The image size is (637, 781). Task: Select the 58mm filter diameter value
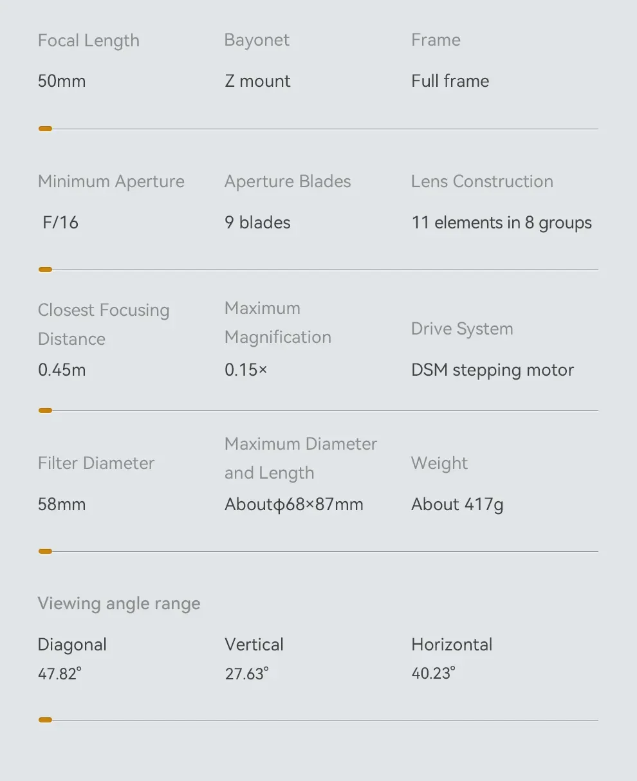[62, 504]
